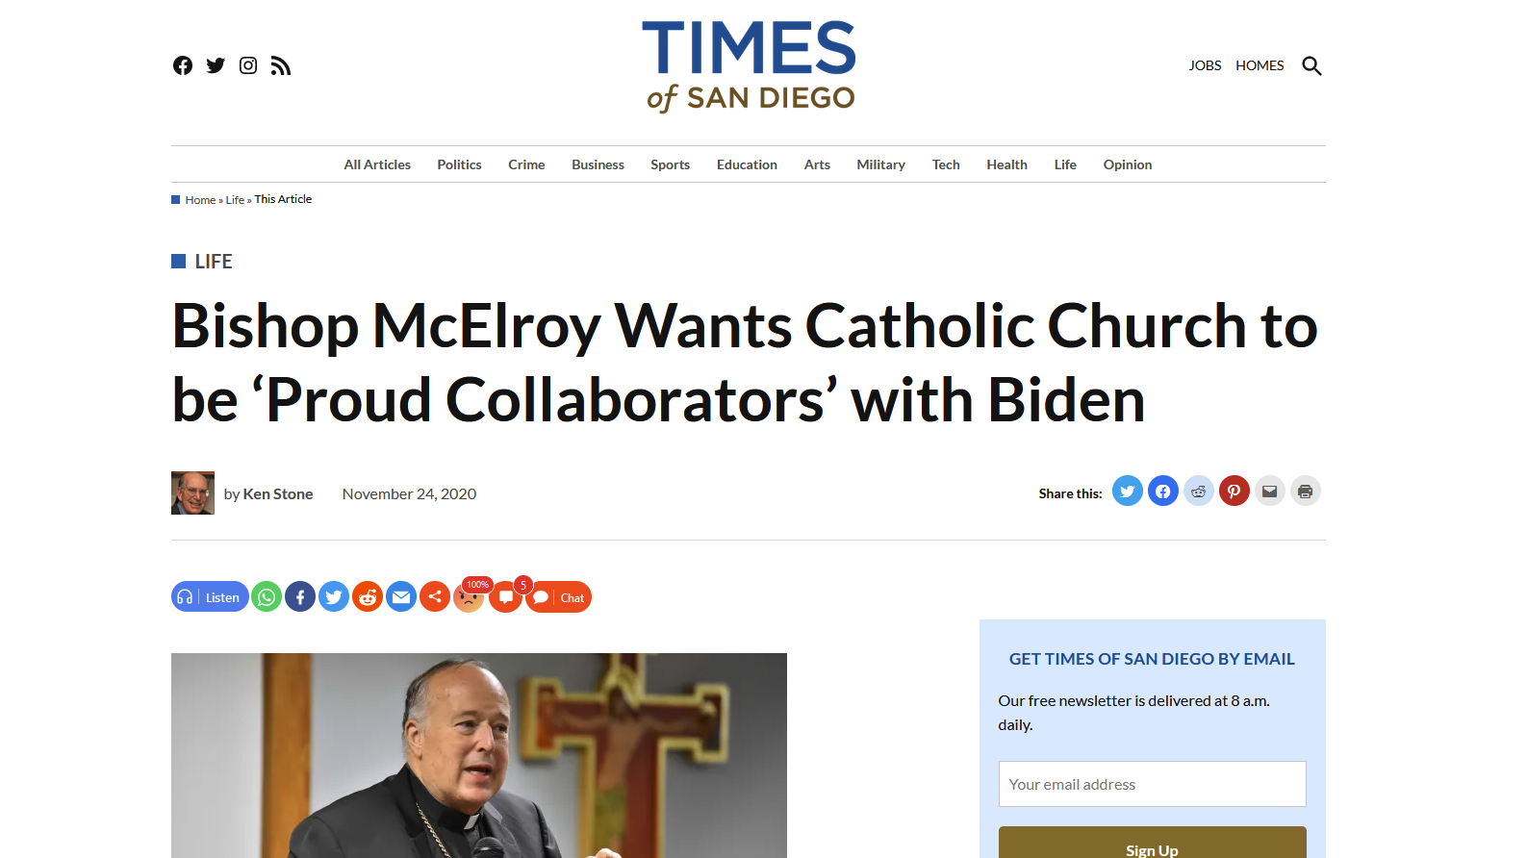Open the search magnifier icon

pos(1311,65)
